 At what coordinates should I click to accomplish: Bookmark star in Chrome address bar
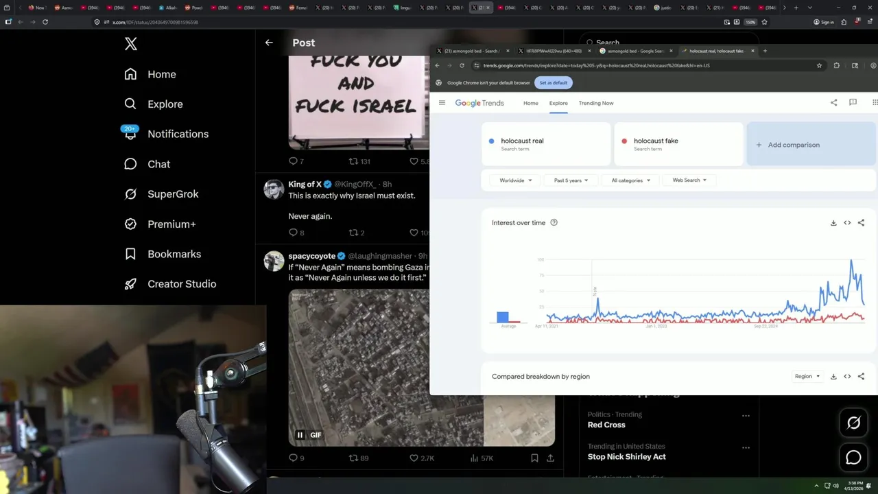819,66
